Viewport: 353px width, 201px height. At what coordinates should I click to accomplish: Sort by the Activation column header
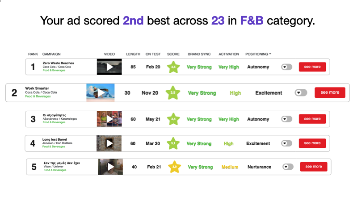pyautogui.click(x=228, y=54)
